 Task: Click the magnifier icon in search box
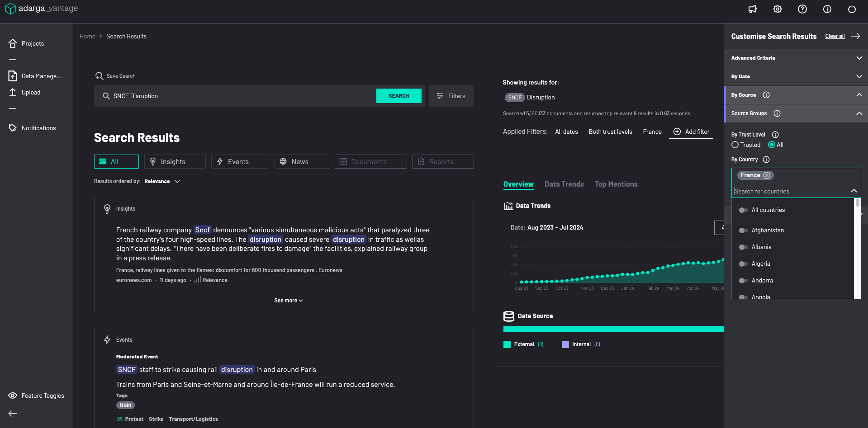pos(106,96)
